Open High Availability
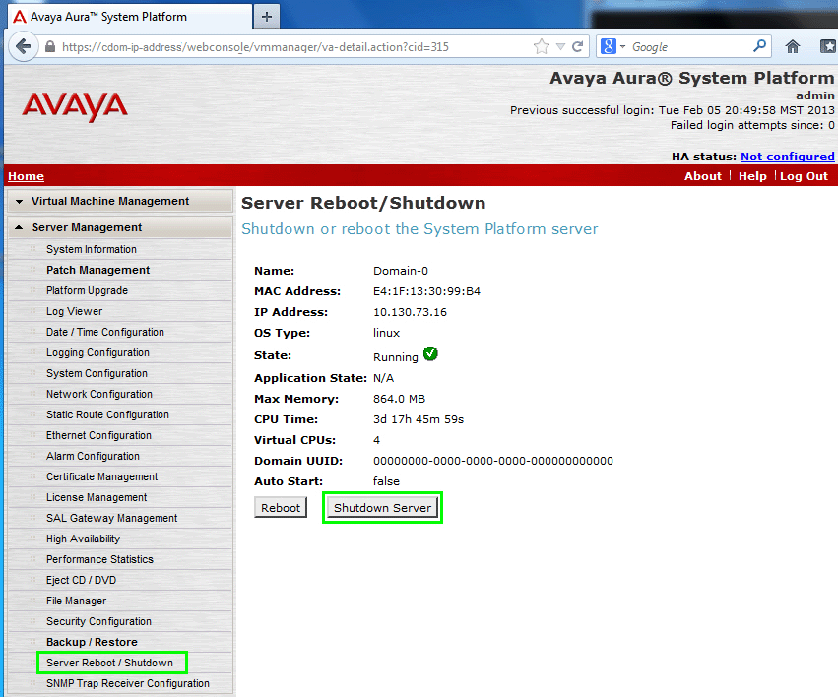This screenshot has height=697, width=838. point(84,539)
